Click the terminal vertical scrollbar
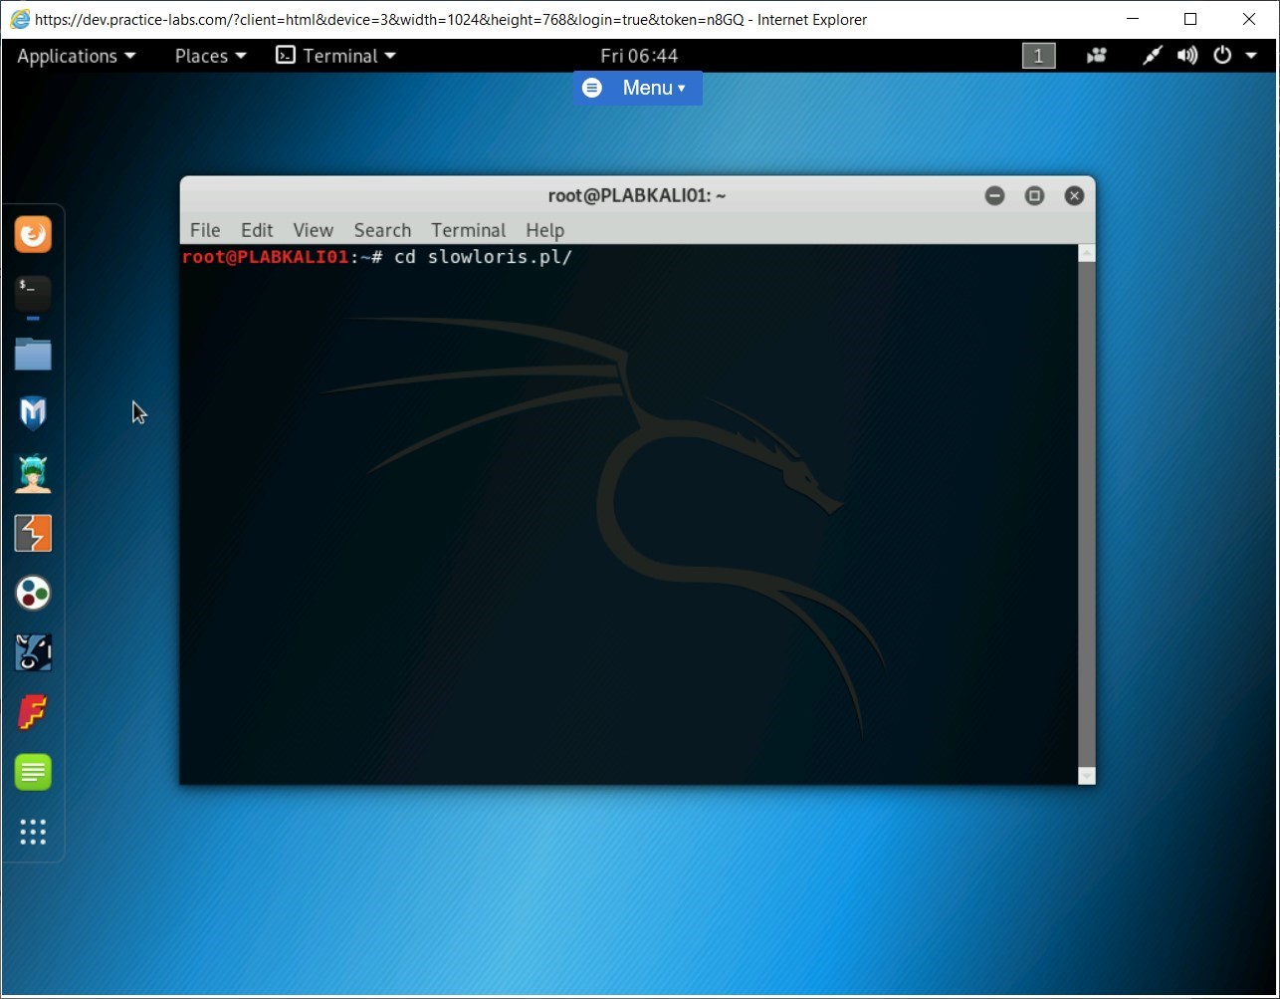 tap(1087, 515)
